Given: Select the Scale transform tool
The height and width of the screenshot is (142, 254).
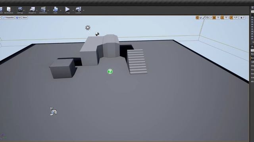Looking at the screenshot, I should (x=204, y=17).
